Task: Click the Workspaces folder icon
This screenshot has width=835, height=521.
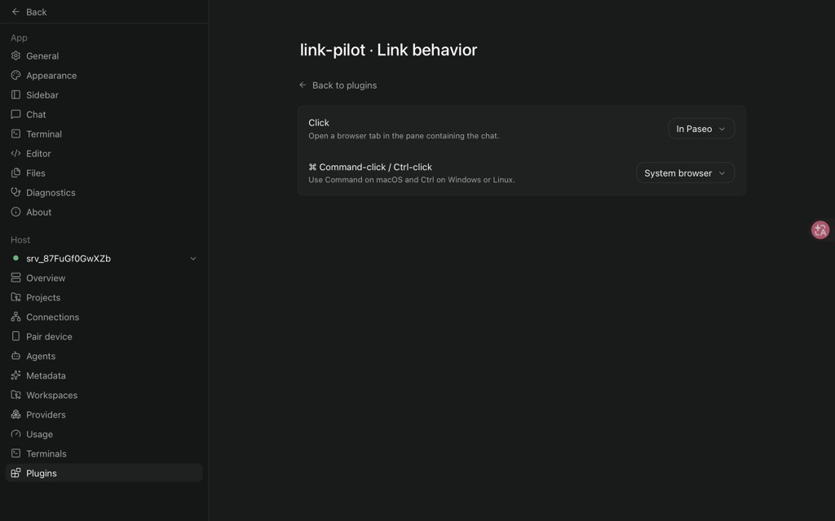Action: (16, 395)
